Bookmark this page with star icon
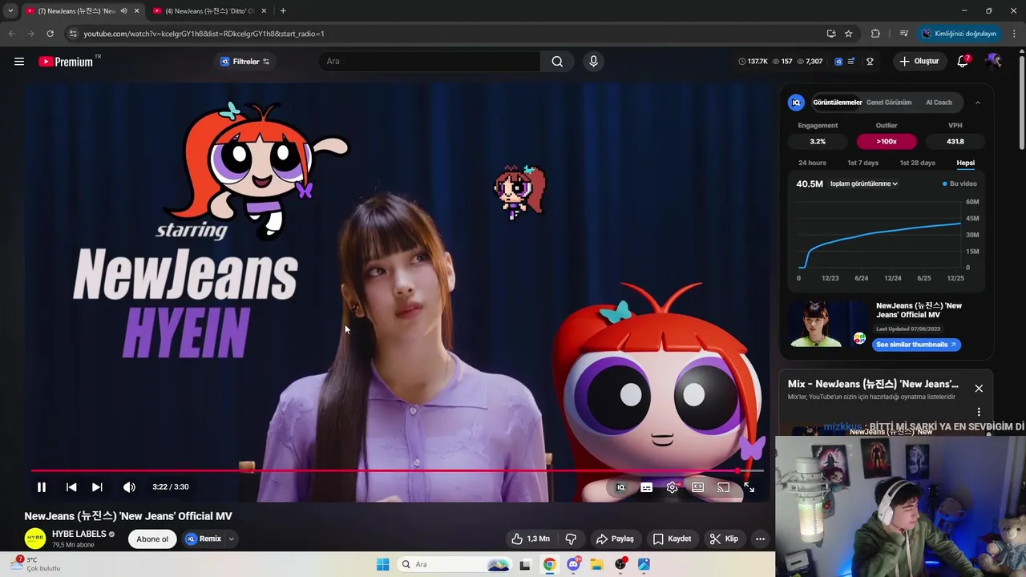The width and height of the screenshot is (1026, 577). (848, 34)
